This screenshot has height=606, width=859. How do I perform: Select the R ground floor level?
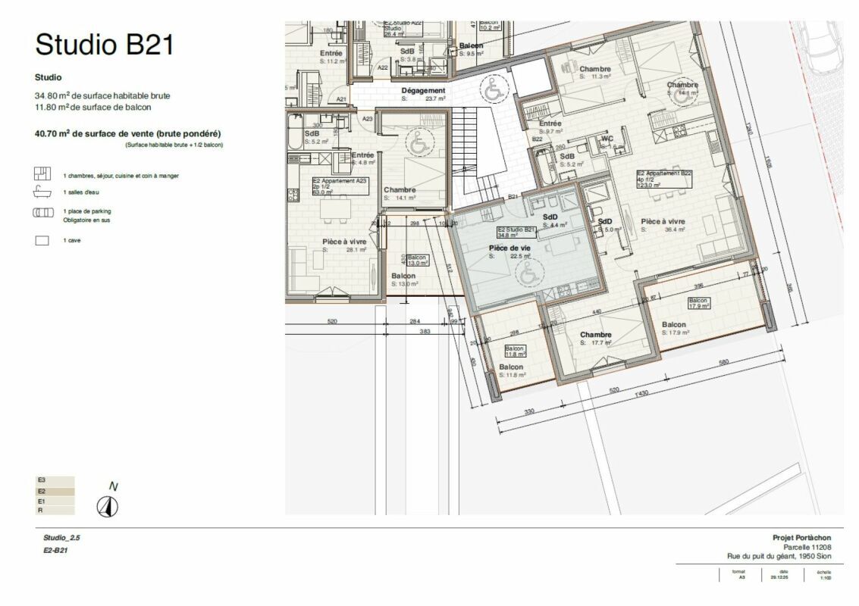55,511
